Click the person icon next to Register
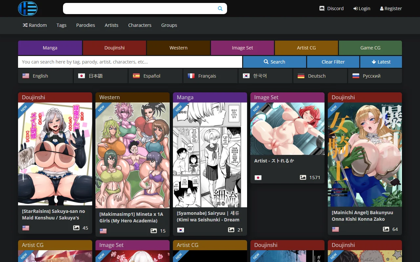The height and width of the screenshot is (262, 420). (x=381, y=9)
